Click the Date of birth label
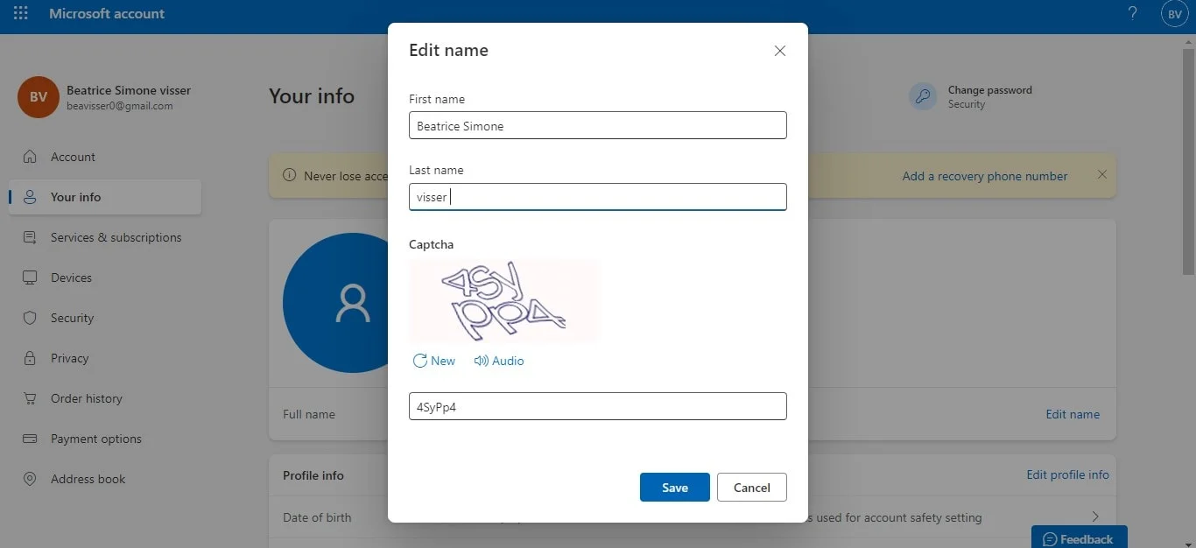 coord(317,517)
